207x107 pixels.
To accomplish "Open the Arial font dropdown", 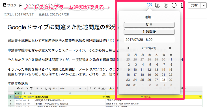I will (67, 88).
